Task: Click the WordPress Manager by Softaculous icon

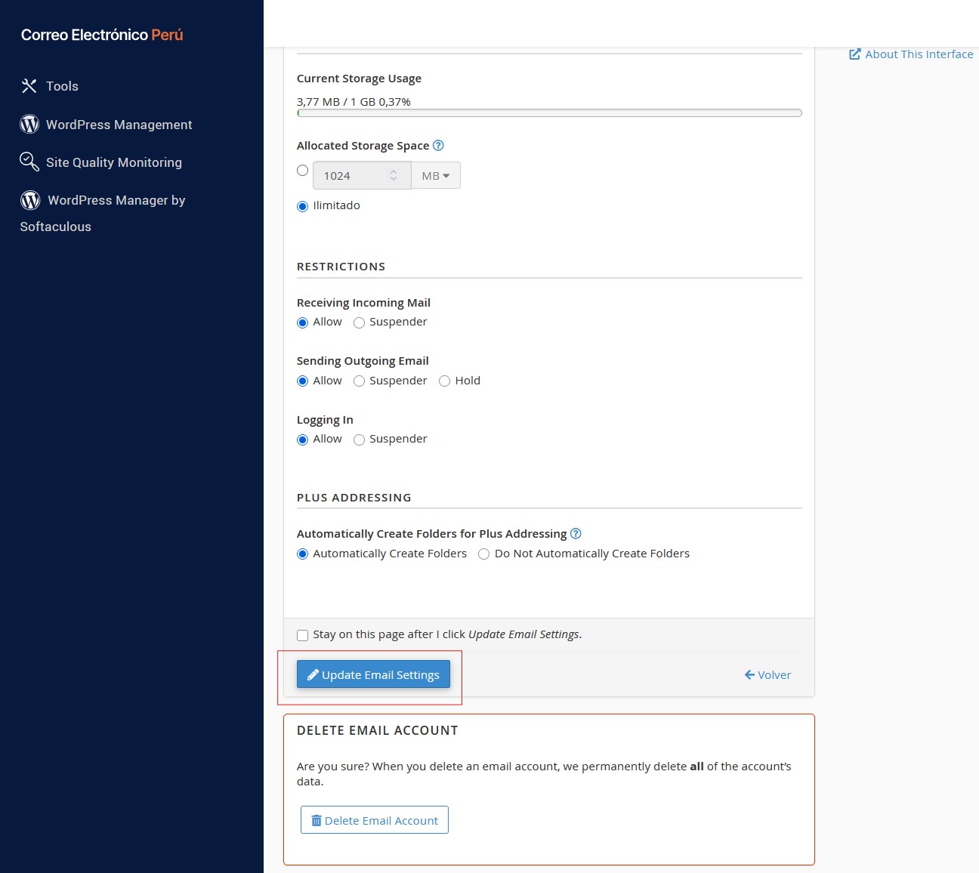Action: (30, 200)
